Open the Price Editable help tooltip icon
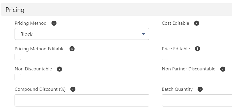 [x=197, y=49]
